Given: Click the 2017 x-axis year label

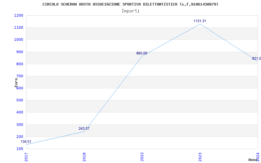Looking at the screenshot, I should point(26,157).
